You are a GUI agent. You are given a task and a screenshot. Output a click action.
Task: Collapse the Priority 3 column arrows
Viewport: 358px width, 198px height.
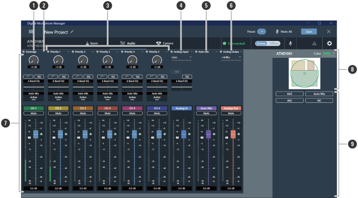[x=118, y=52]
